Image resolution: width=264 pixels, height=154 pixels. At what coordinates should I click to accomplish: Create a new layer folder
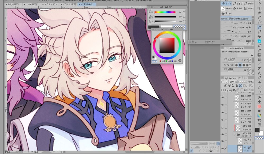click(x=234, y=90)
